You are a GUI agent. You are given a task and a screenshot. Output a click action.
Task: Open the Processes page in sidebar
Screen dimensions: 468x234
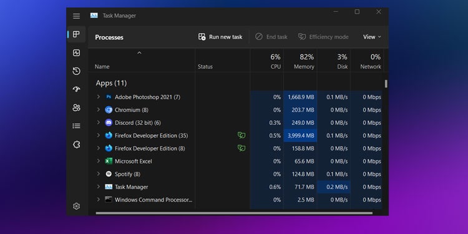[x=76, y=34]
